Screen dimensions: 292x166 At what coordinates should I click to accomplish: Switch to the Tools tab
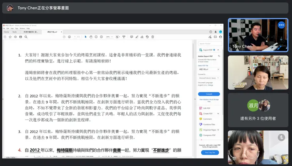15,32
